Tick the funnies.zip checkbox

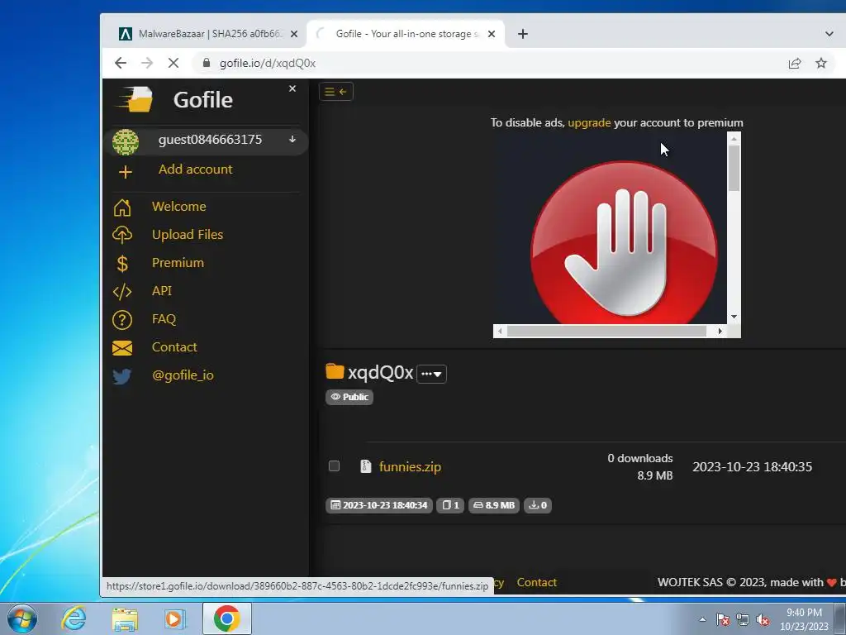pyautogui.click(x=334, y=466)
